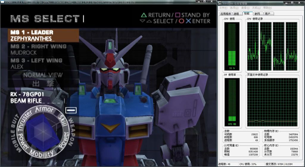Open the 帮助(H) menu in Task Manager
The width and height of the screenshot is (305, 167).
[267, 8]
